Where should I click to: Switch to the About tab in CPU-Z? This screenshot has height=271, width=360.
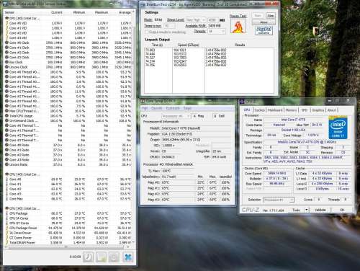coord(332,110)
